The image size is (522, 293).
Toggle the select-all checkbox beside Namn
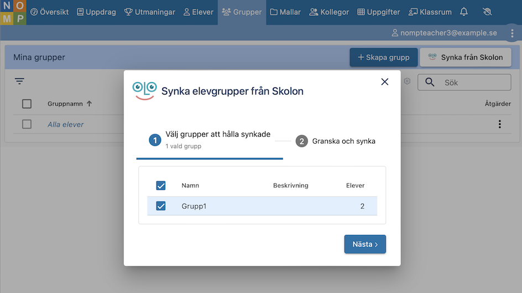pyautogui.click(x=161, y=185)
